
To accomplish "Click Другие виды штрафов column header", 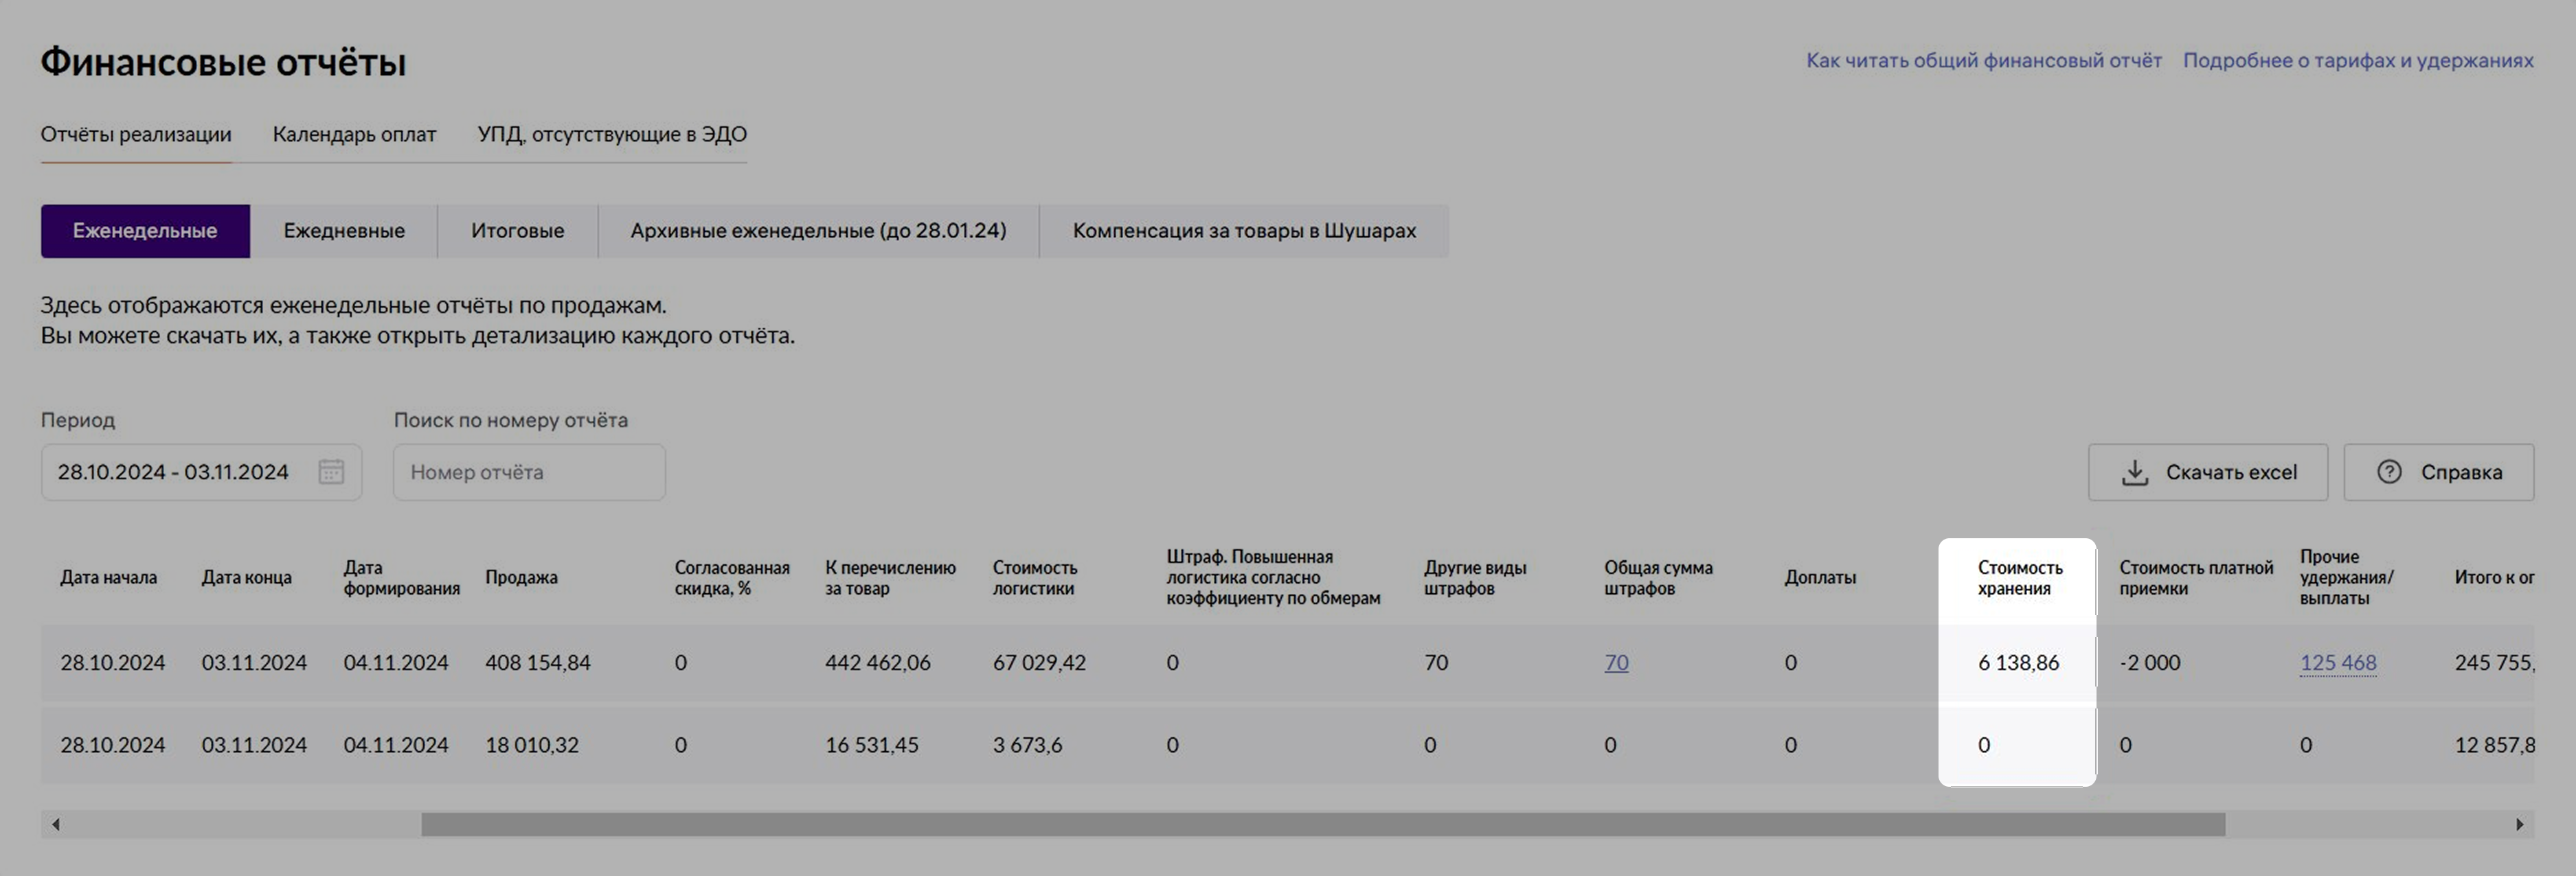I will tap(1475, 577).
